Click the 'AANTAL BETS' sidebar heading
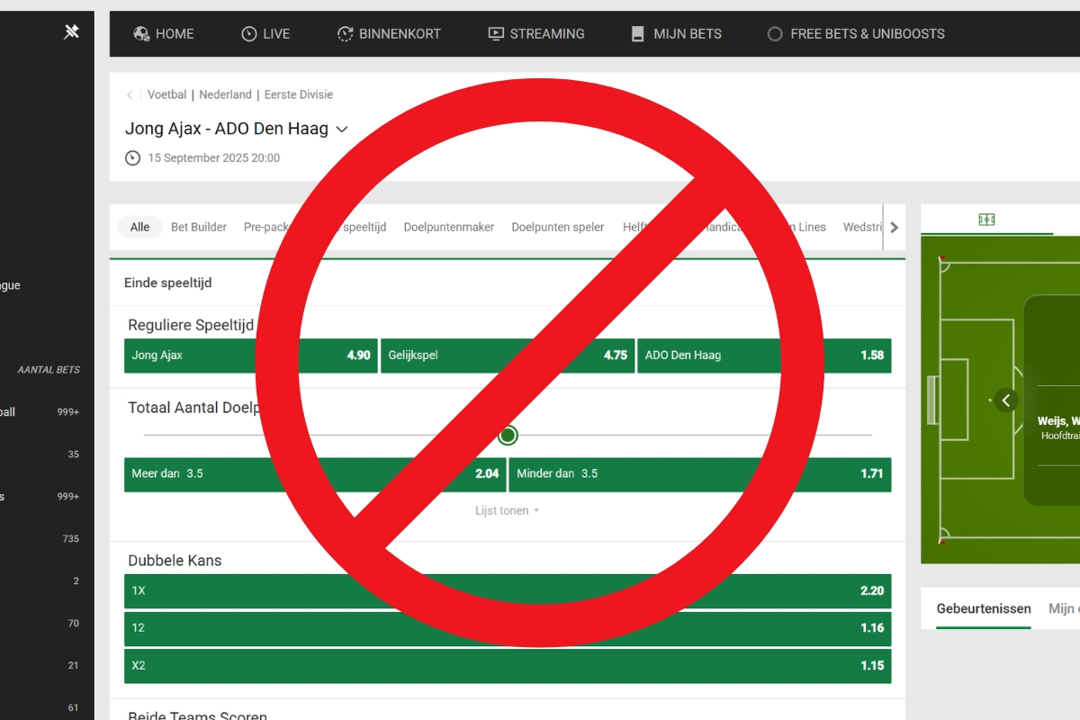 coord(49,370)
